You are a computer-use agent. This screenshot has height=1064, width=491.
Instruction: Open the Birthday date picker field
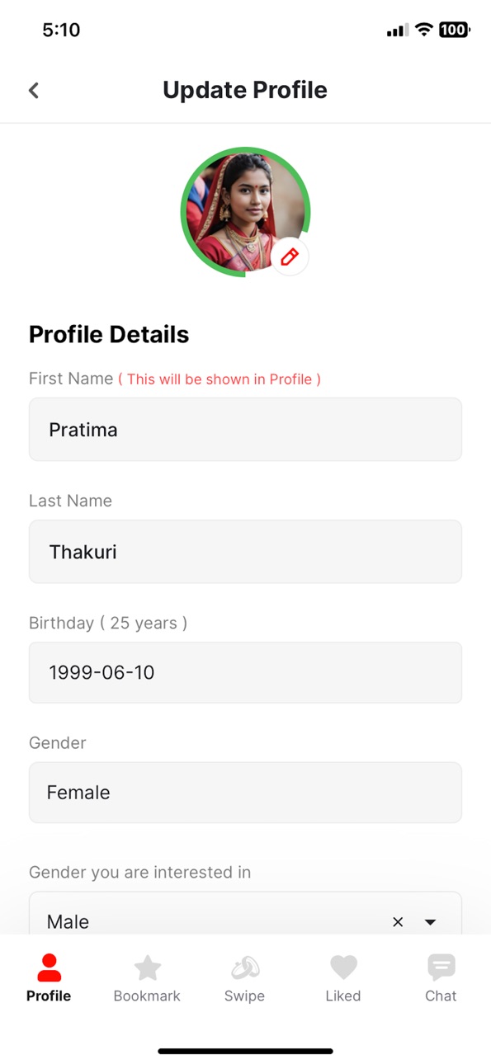point(245,672)
